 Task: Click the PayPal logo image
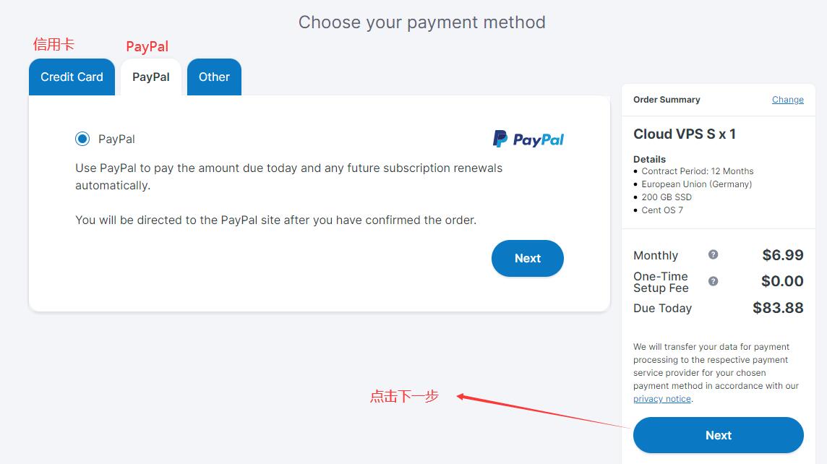coord(528,139)
